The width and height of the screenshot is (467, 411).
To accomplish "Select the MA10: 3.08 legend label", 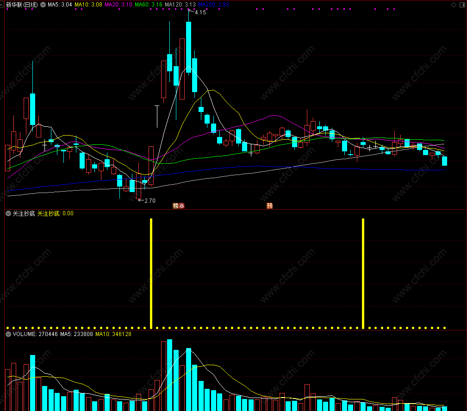I will click(x=88, y=5).
